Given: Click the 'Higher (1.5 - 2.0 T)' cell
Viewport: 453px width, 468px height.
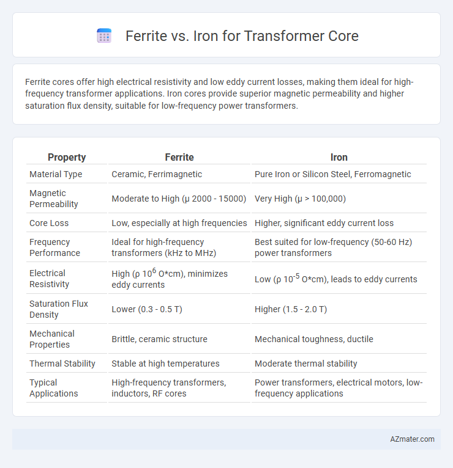Looking at the screenshot, I should 339,309.
